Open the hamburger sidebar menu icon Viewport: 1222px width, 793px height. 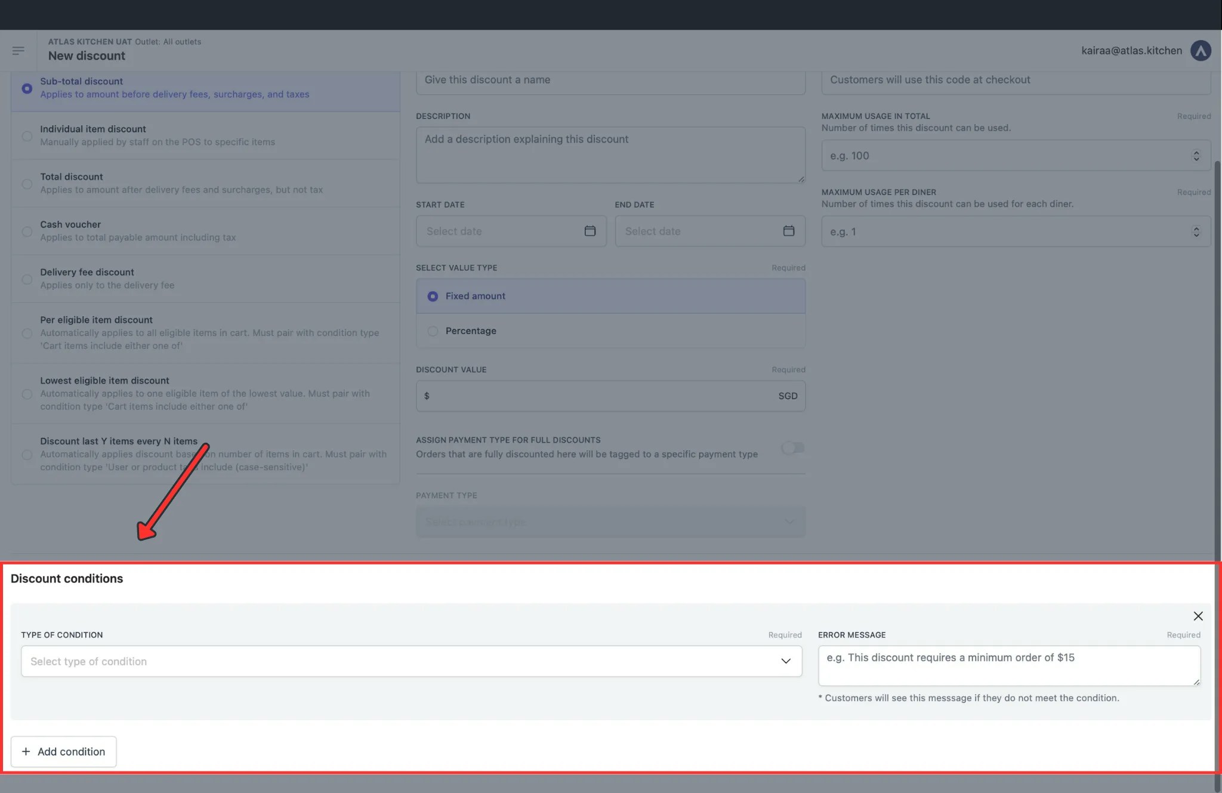coord(18,51)
